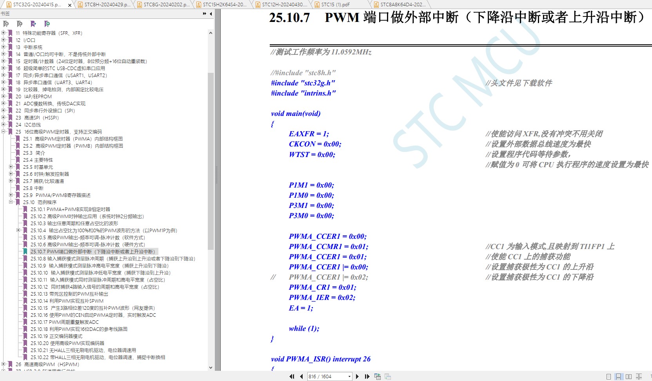Image resolution: width=652 pixels, height=381 pixels.
Task: Expand the 25.10.4 bookmark node
Action: tap(18, 230)
